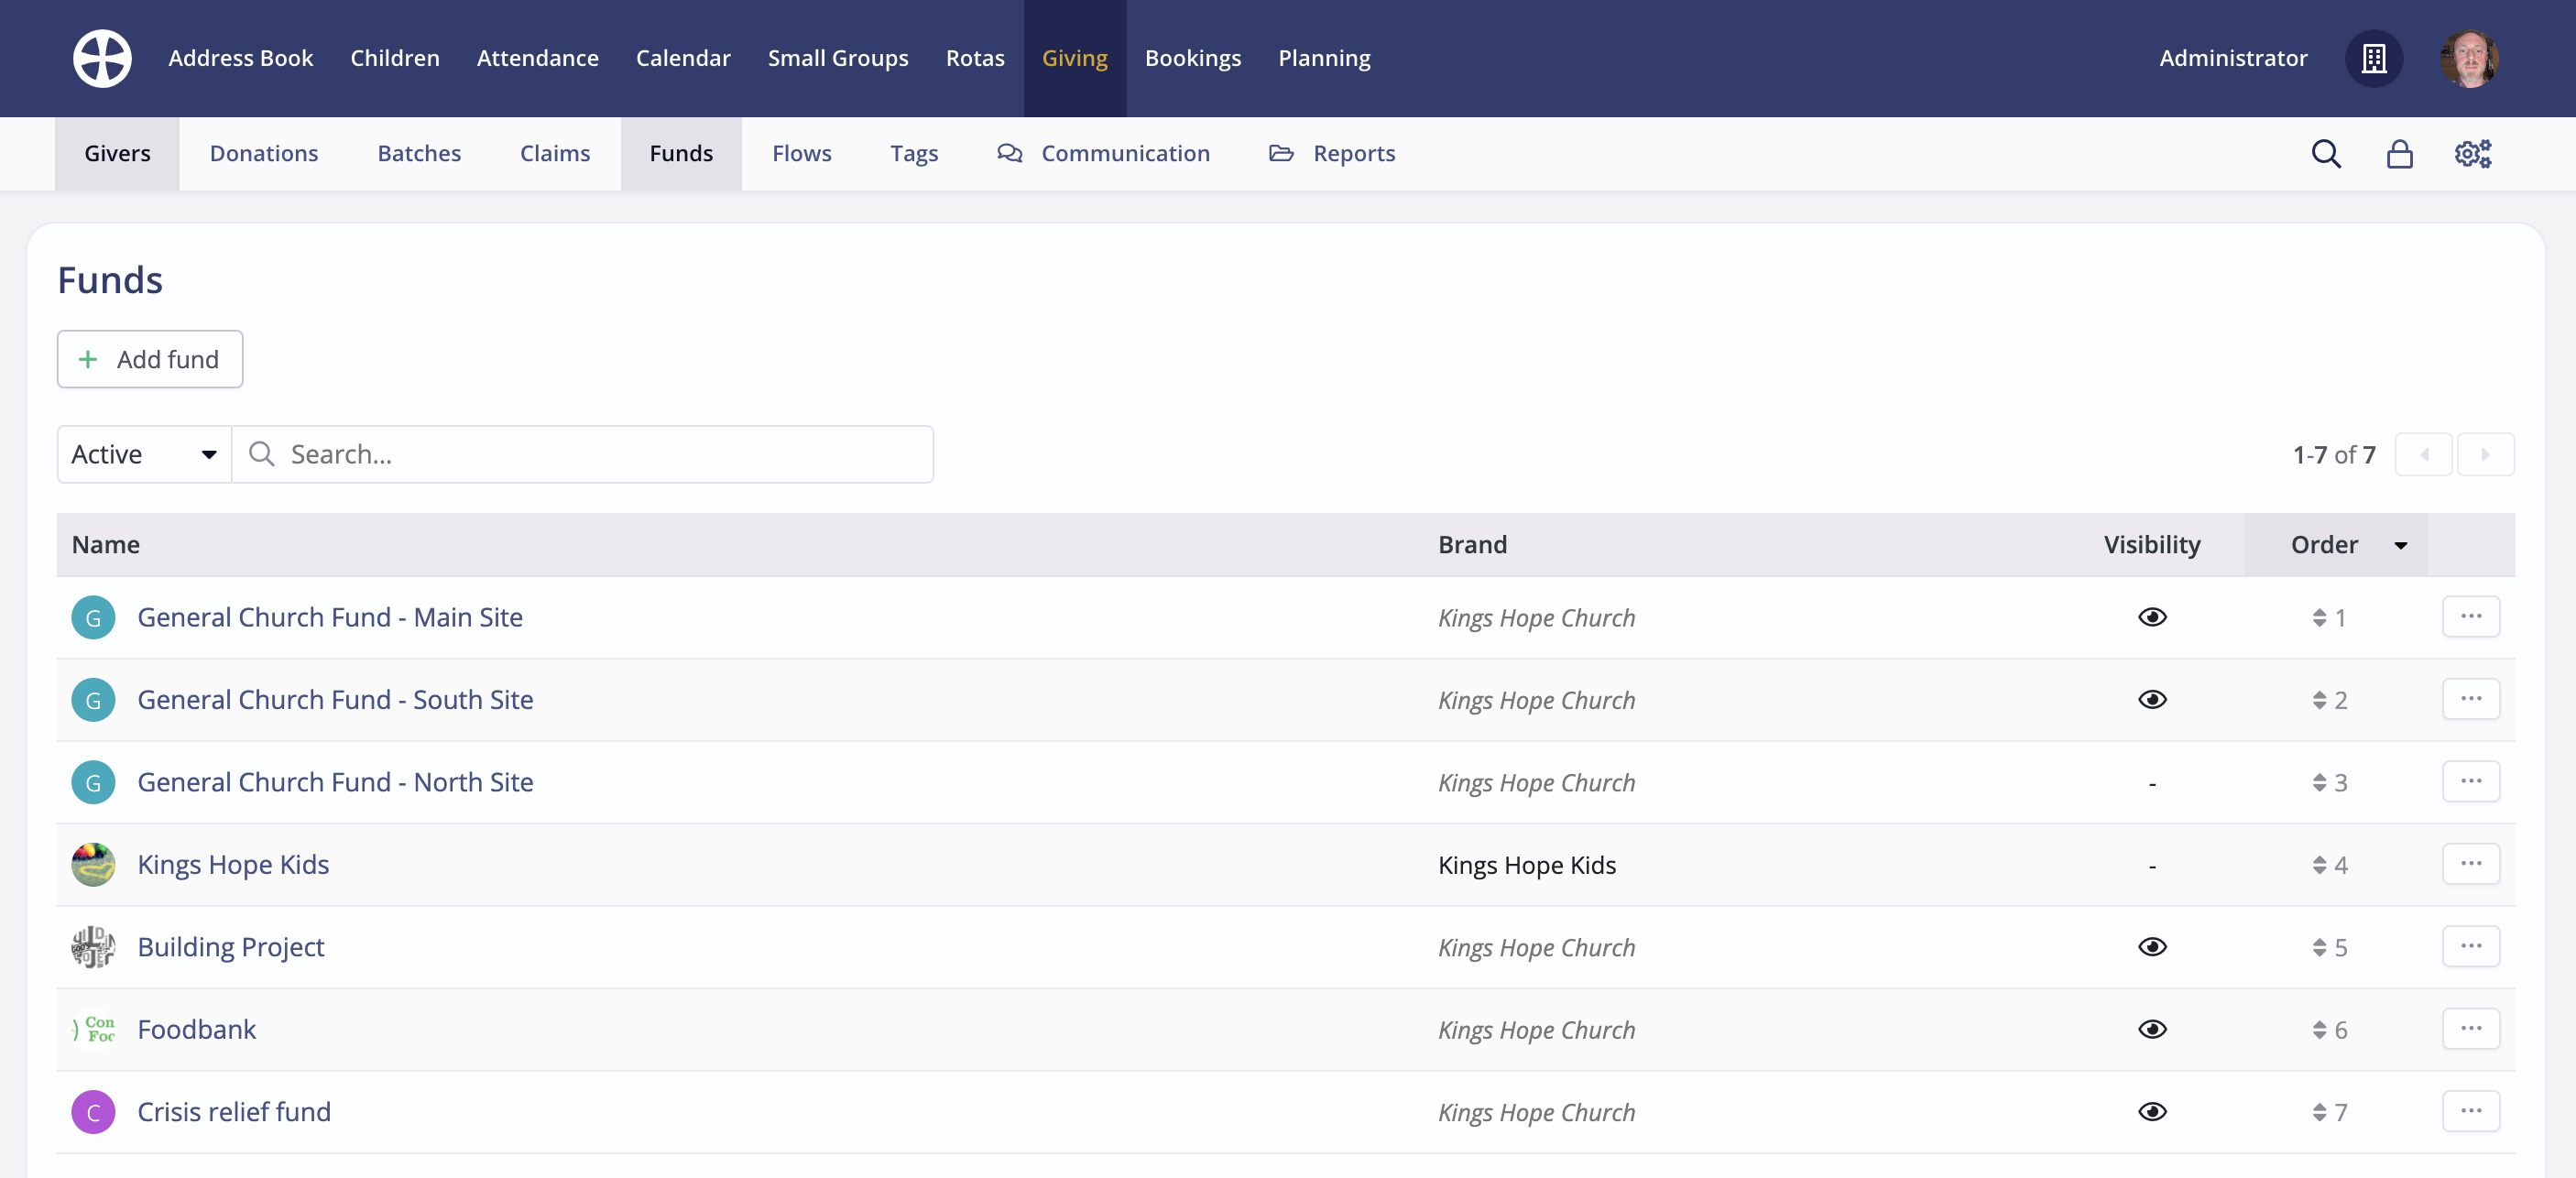Click the padlock icon in the sub-navigation
2576x1178 pixels.
point(2400,153)
